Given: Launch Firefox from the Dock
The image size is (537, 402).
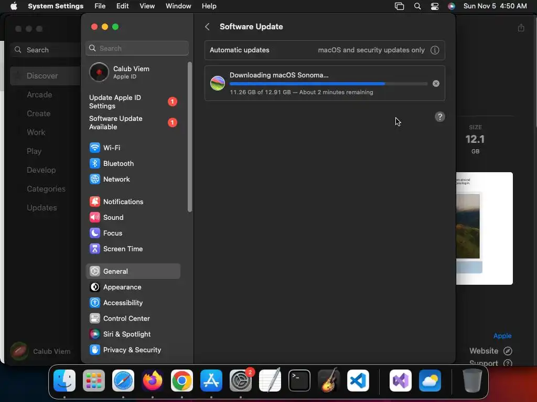Looking at the screenshot, I should pos(153,381).
